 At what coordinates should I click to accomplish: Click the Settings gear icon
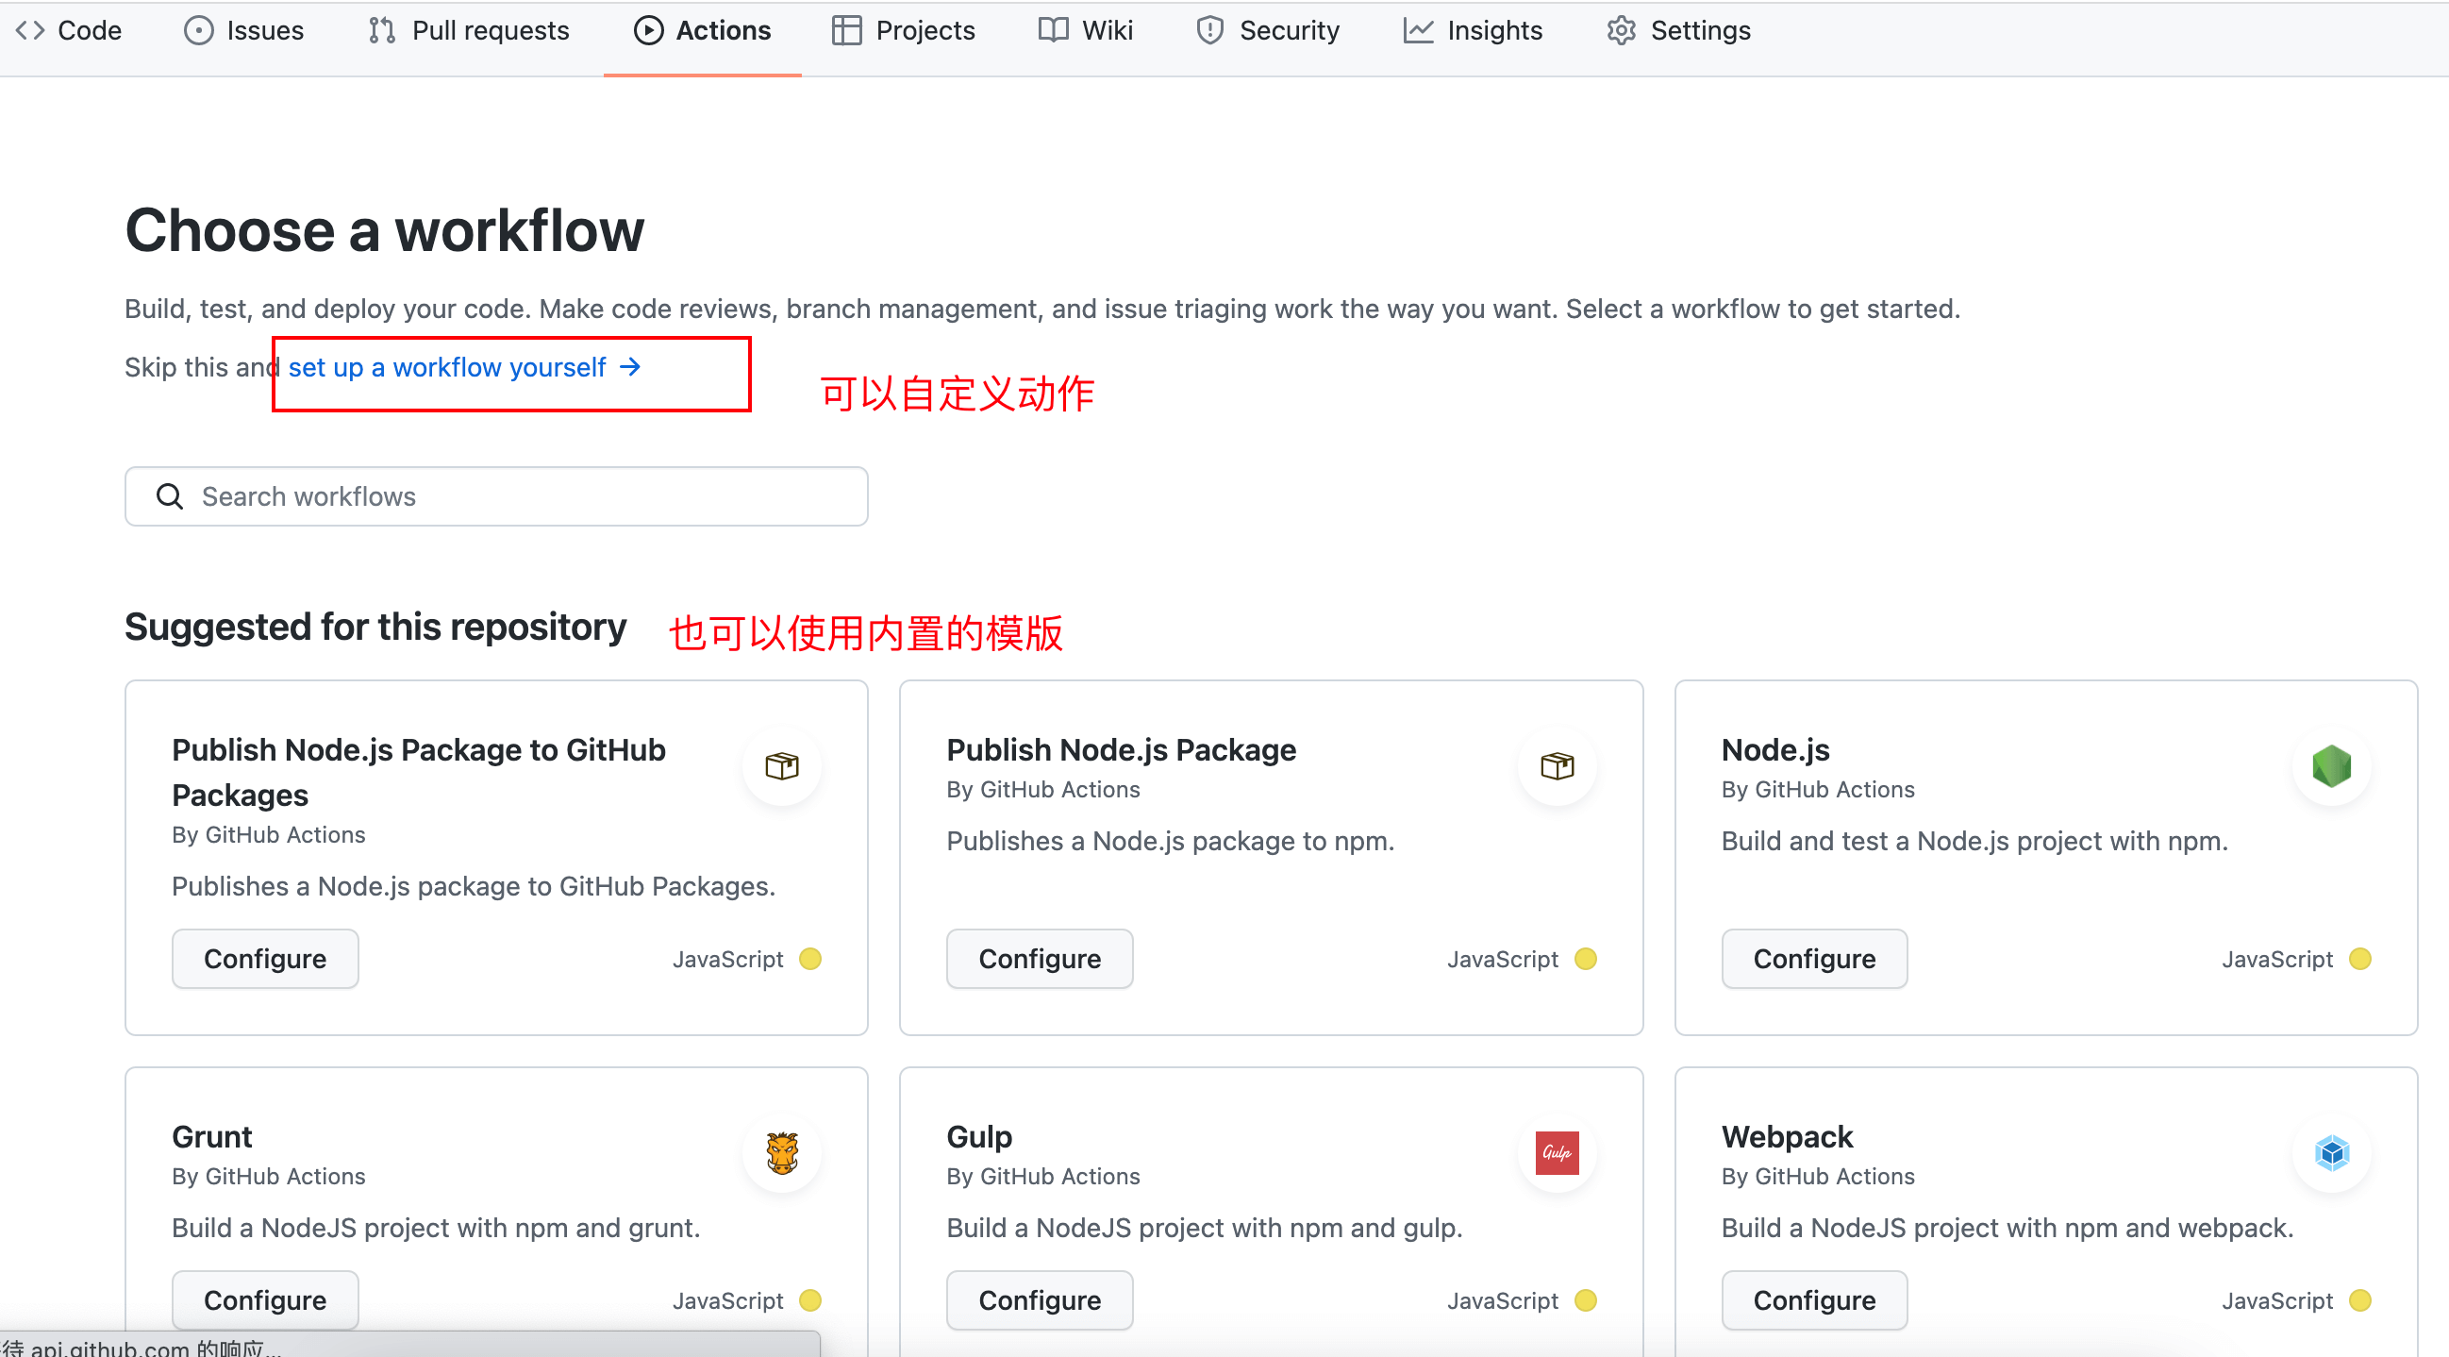tap(1621, 30)
